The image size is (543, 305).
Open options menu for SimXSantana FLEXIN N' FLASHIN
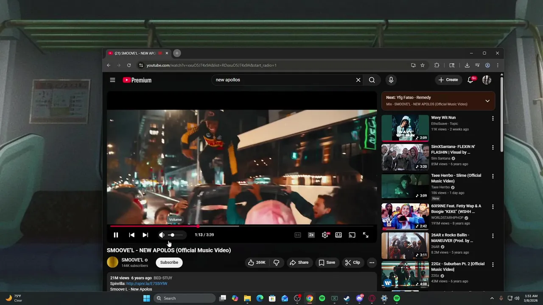click(493, 147)
